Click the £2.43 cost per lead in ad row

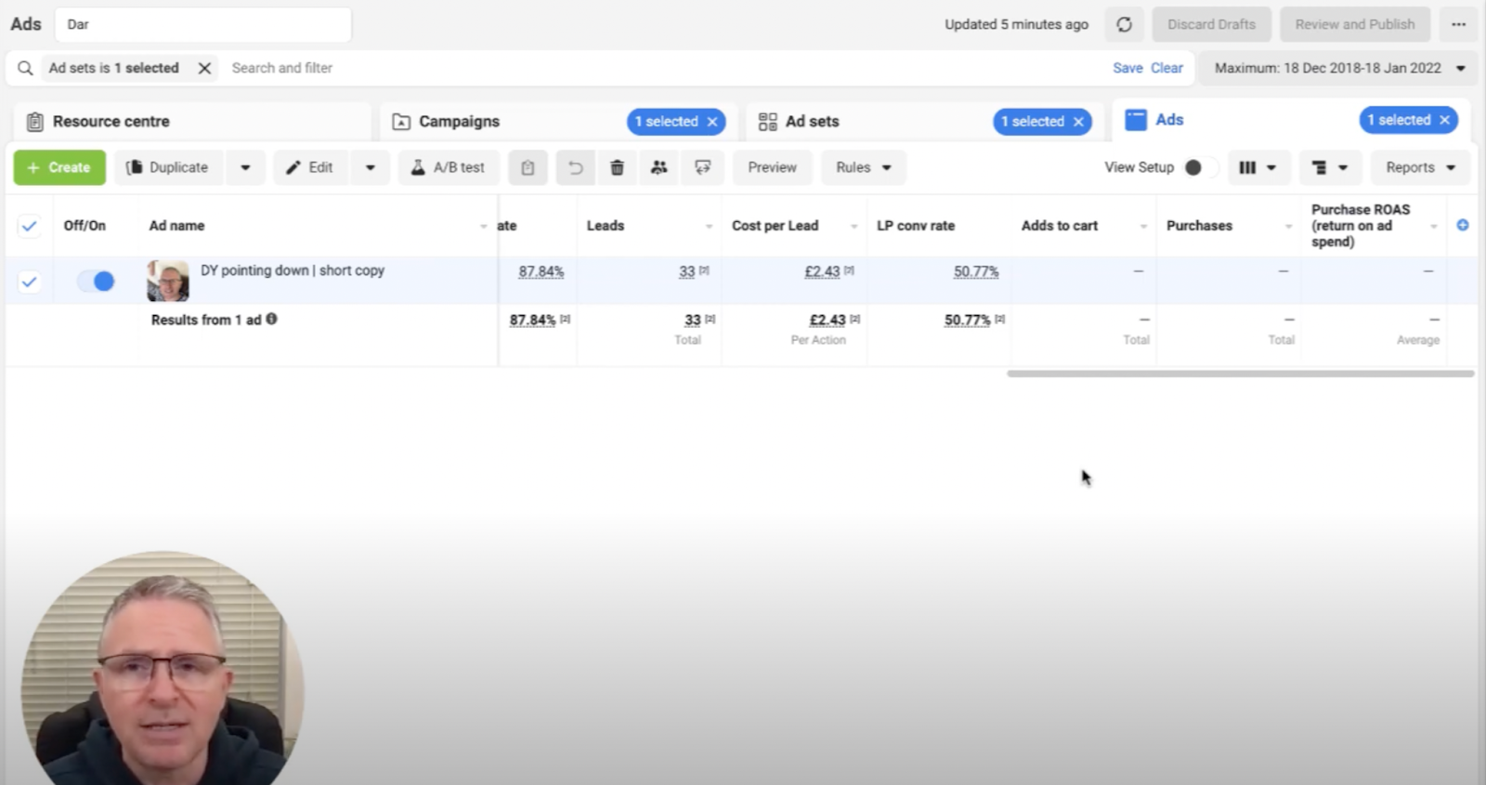[822, 271]
